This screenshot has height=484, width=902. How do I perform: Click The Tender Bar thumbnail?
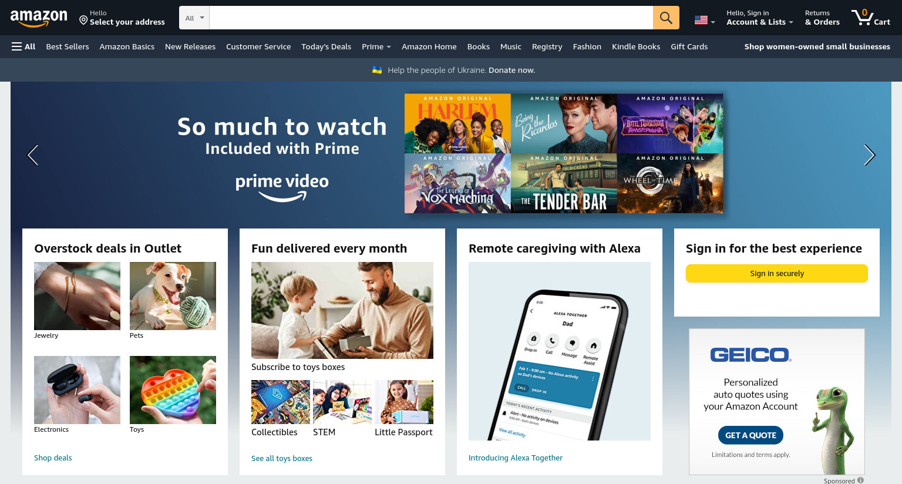pyautogui.click(x=564, y=183)
